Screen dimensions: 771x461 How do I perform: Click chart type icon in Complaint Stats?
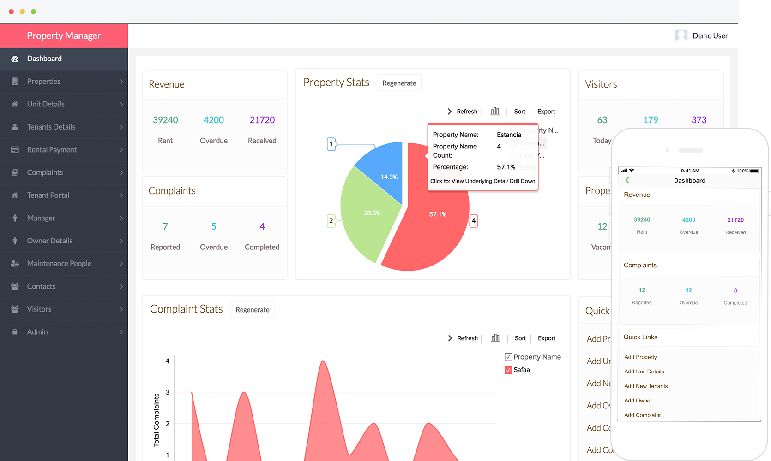pyautogui.click(x=495, y=338)
